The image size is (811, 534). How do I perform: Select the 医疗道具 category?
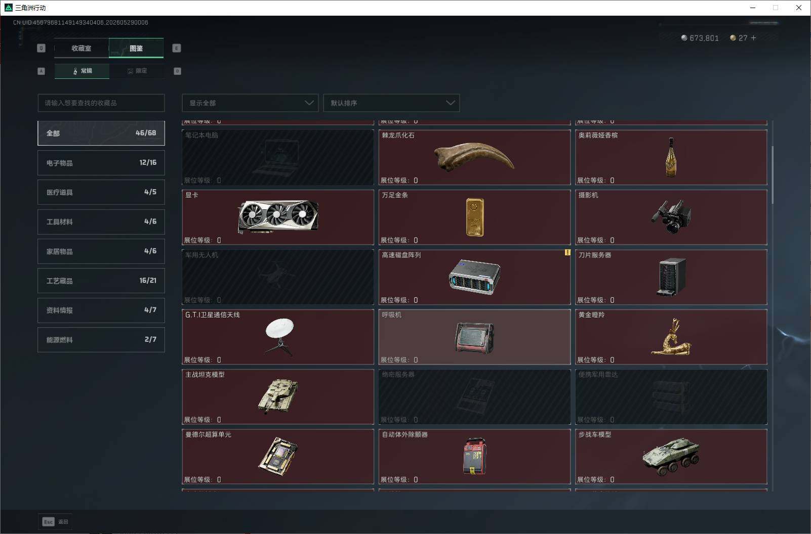tap(101, 192)
